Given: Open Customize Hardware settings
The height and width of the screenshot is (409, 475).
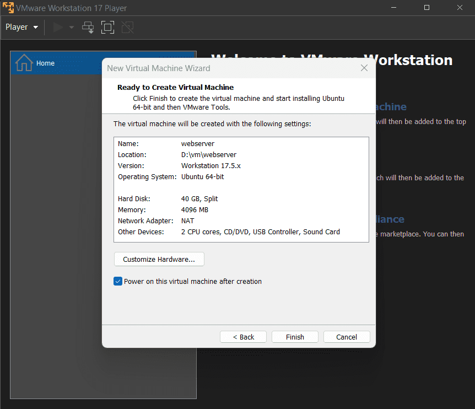Looking at the screenshot, I should 159,259.
